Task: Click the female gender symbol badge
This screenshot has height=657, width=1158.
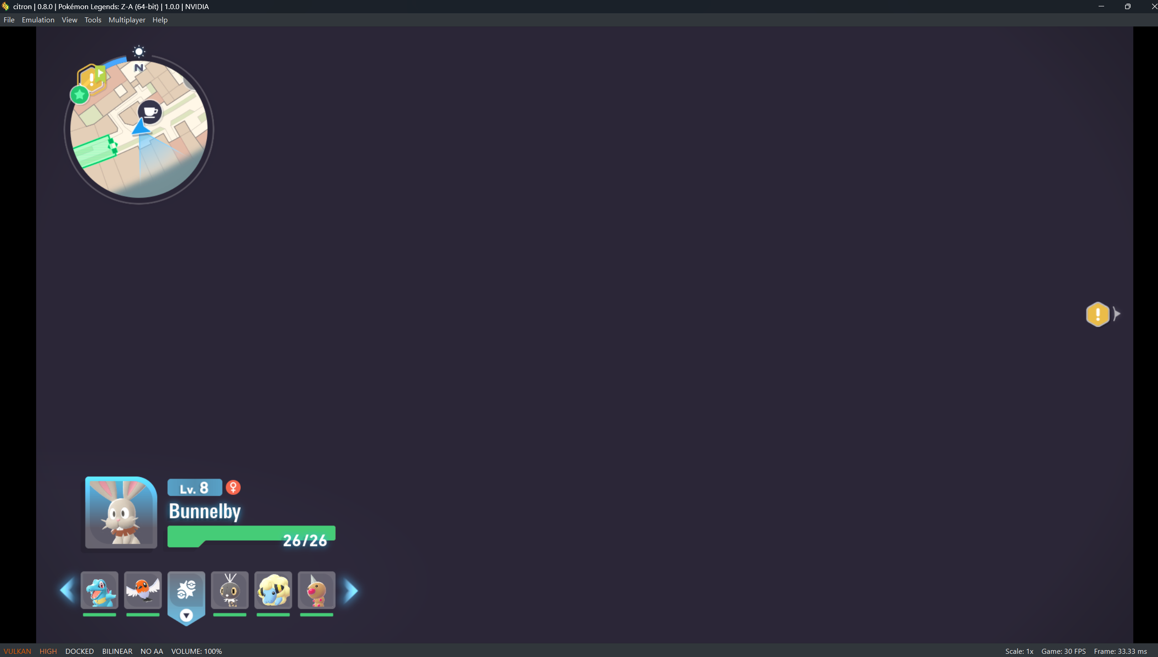Action: [x=233, y=488]
